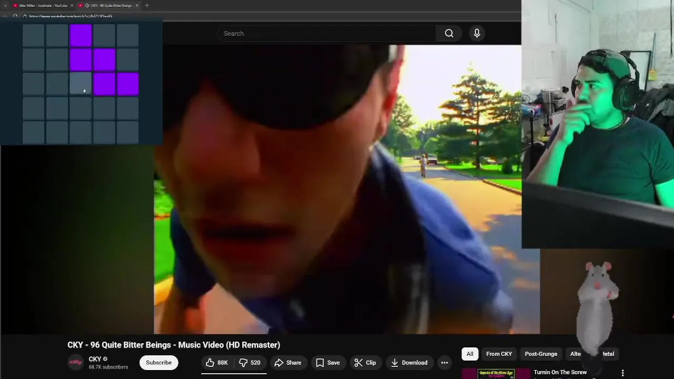
Task: Open more actions three-dot menu below video
Action: pos(444,363)
